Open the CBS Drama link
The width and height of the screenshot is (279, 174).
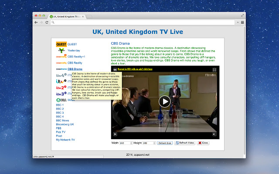click(75, 69)
